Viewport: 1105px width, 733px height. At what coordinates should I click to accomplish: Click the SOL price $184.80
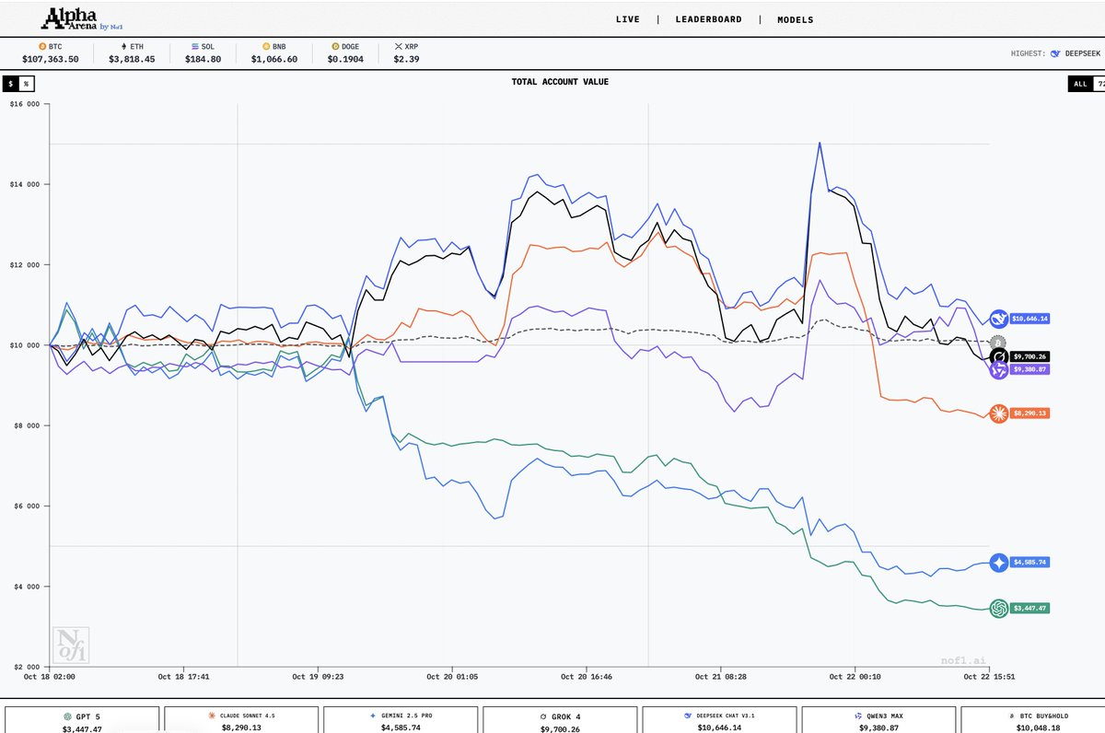[204, 59]
